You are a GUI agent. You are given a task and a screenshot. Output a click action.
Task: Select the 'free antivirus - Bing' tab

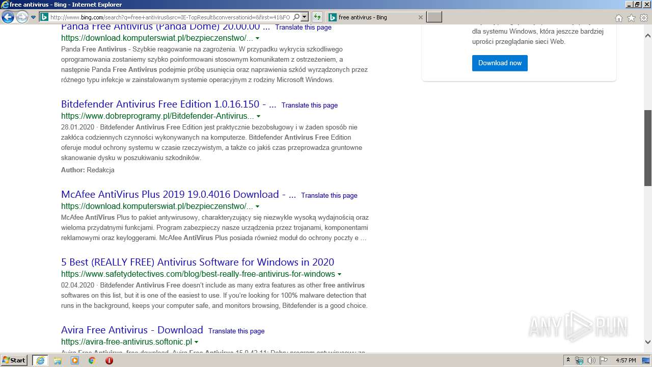[375, 17]
